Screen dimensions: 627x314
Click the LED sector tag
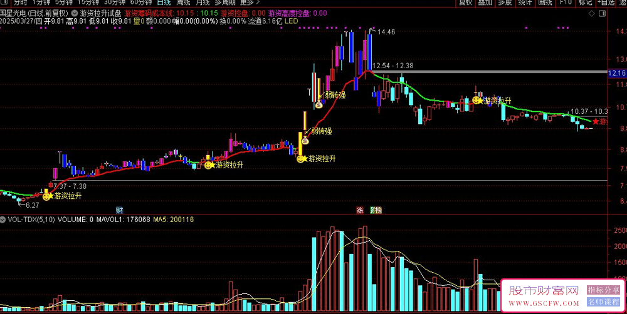coord(291,21)
